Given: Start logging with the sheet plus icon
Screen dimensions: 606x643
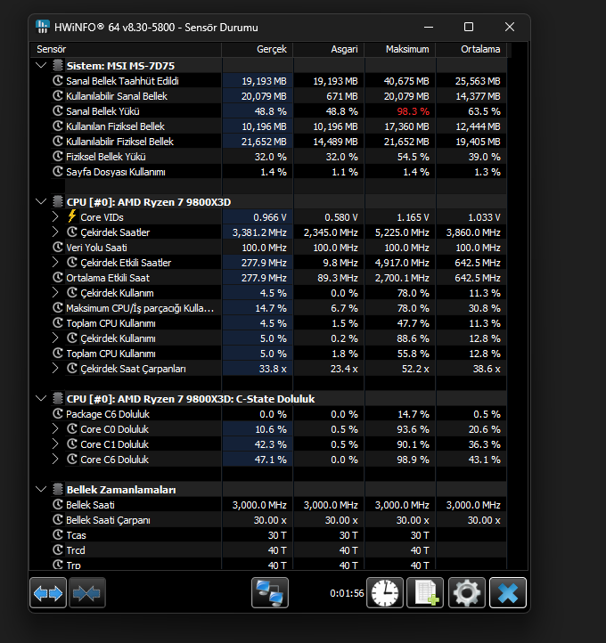Looking at the screenshot, I should (425, 592).
